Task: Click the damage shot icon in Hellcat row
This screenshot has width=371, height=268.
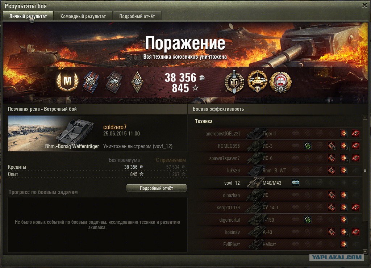Action: pos(343,244)
